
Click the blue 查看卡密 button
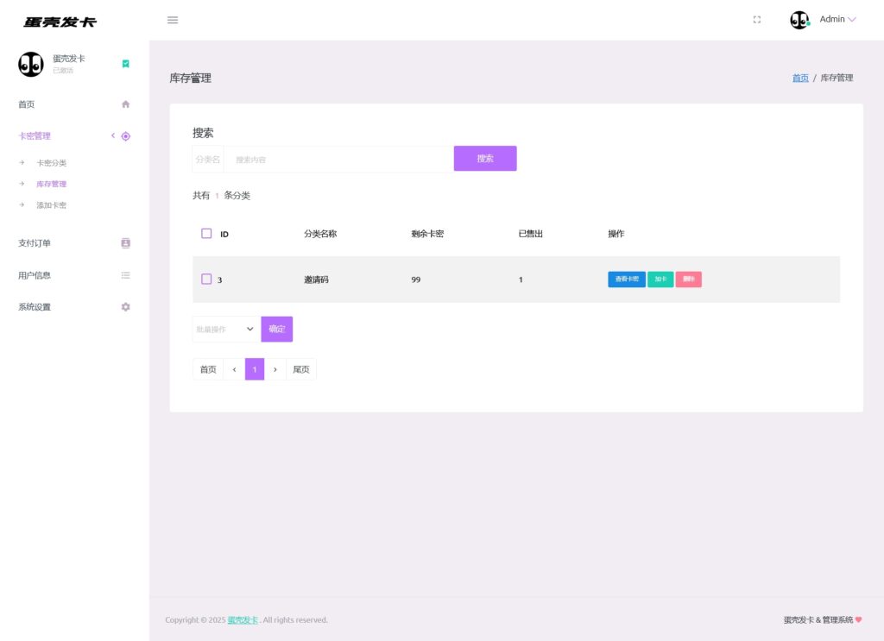tap(627, 280)
